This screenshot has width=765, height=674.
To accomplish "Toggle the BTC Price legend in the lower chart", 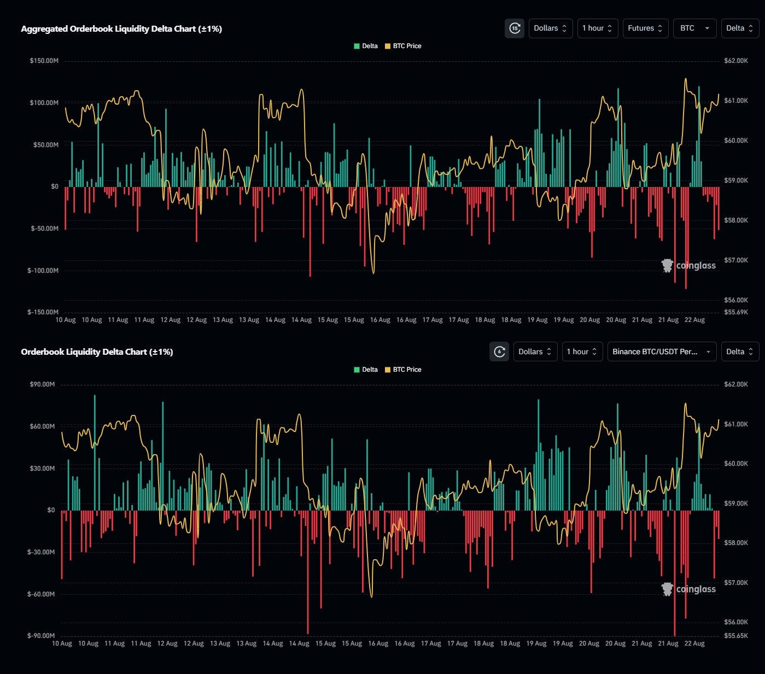I will pos(403,370).
